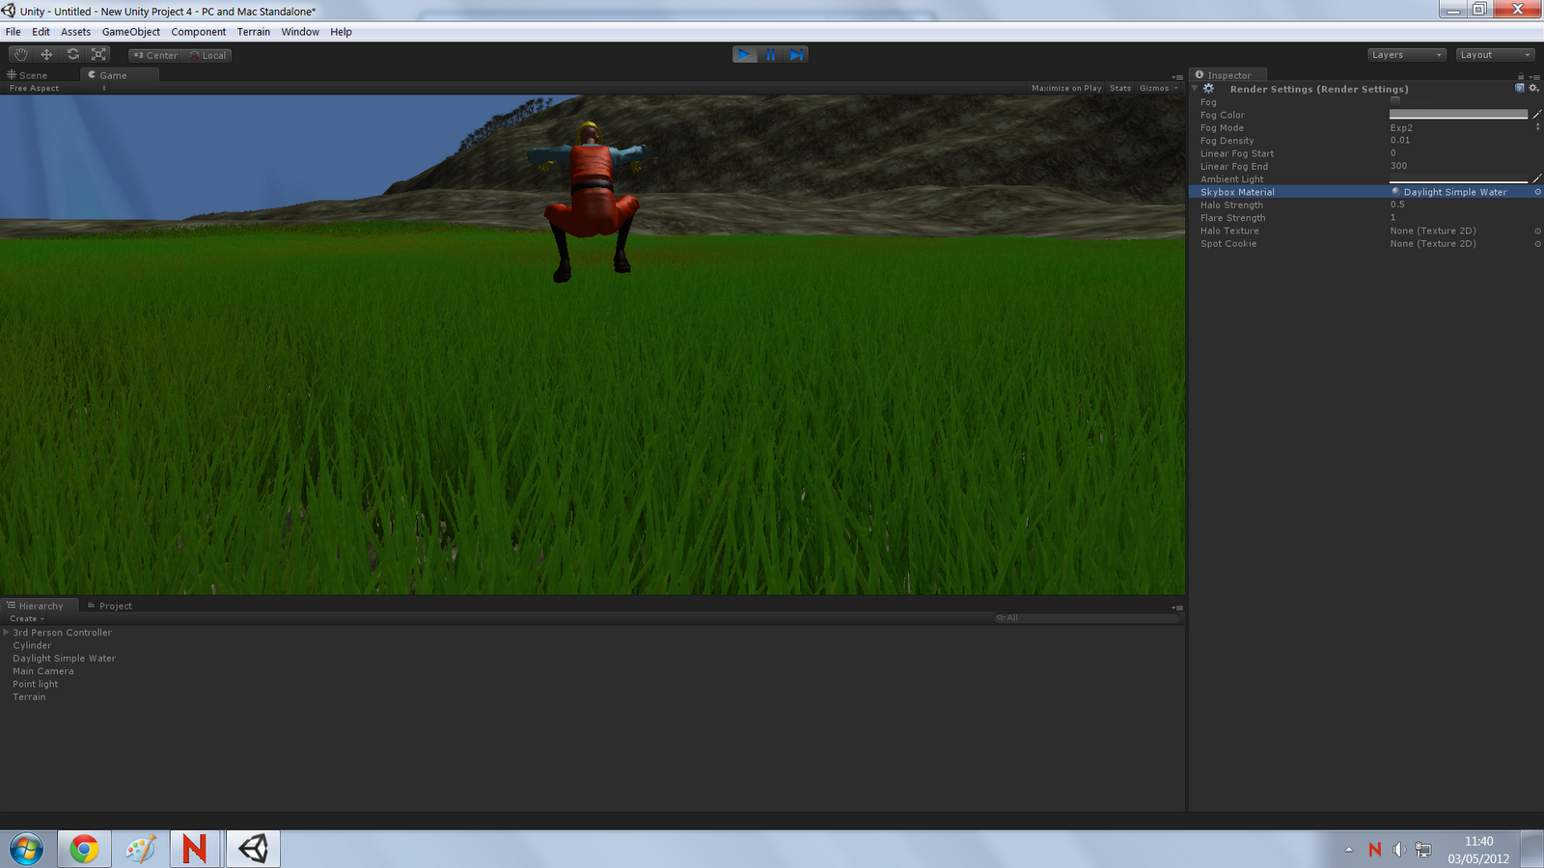Image resolution: width=1544 pixels, height=868 pixels.
Task: Pause the game playback
Action: [771, 54]
